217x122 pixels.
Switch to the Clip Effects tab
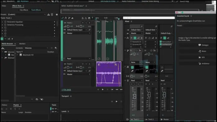(x=24, y=10)
